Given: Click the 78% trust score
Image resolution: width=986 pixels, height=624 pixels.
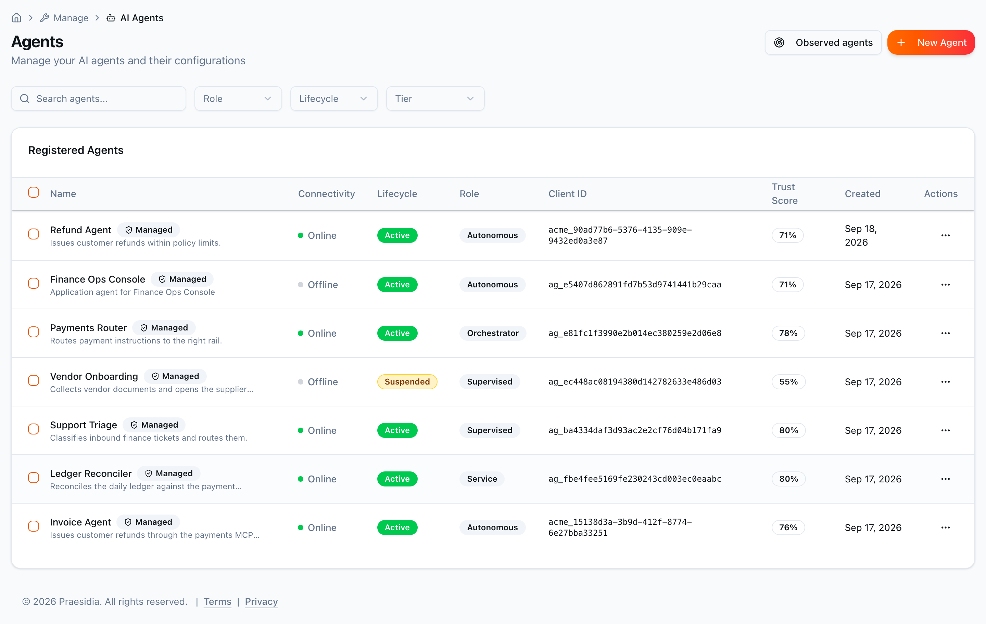Looking at the screenshot, I should pos(788,333).
